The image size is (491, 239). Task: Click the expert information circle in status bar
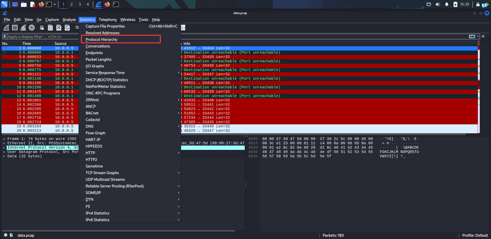(x=6, y=235)
